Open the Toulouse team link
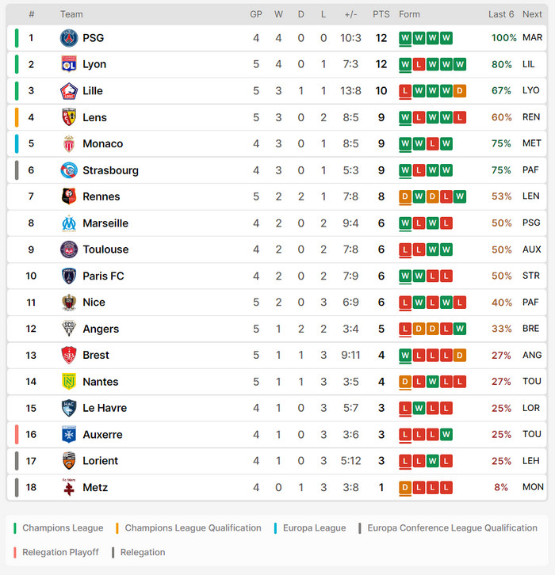The height and width of the screenshot is (575, 555). [105, 249]
